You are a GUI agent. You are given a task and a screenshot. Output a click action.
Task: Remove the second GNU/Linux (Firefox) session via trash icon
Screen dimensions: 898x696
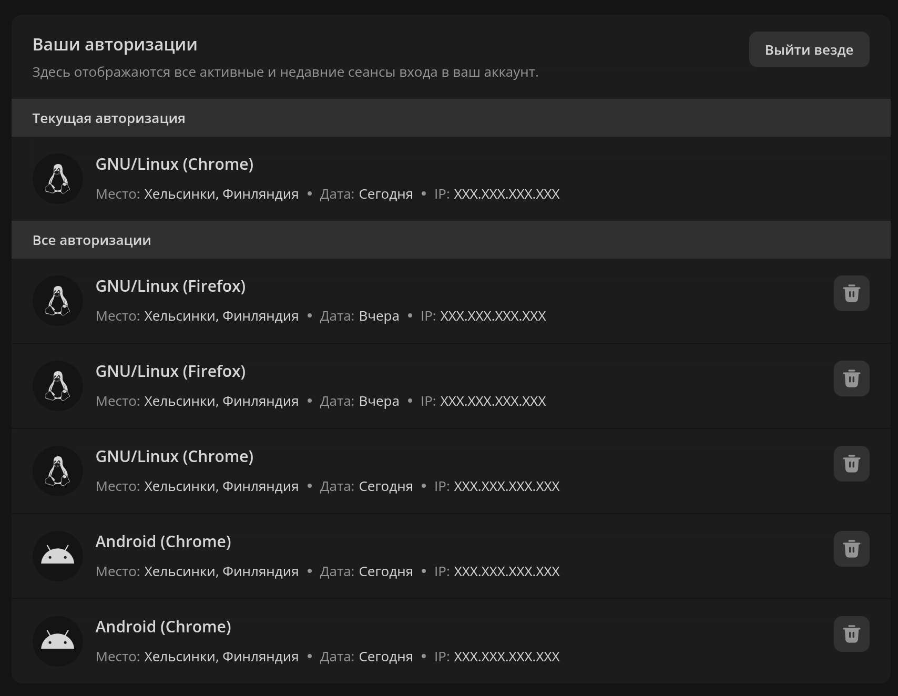tap(851, 378)
